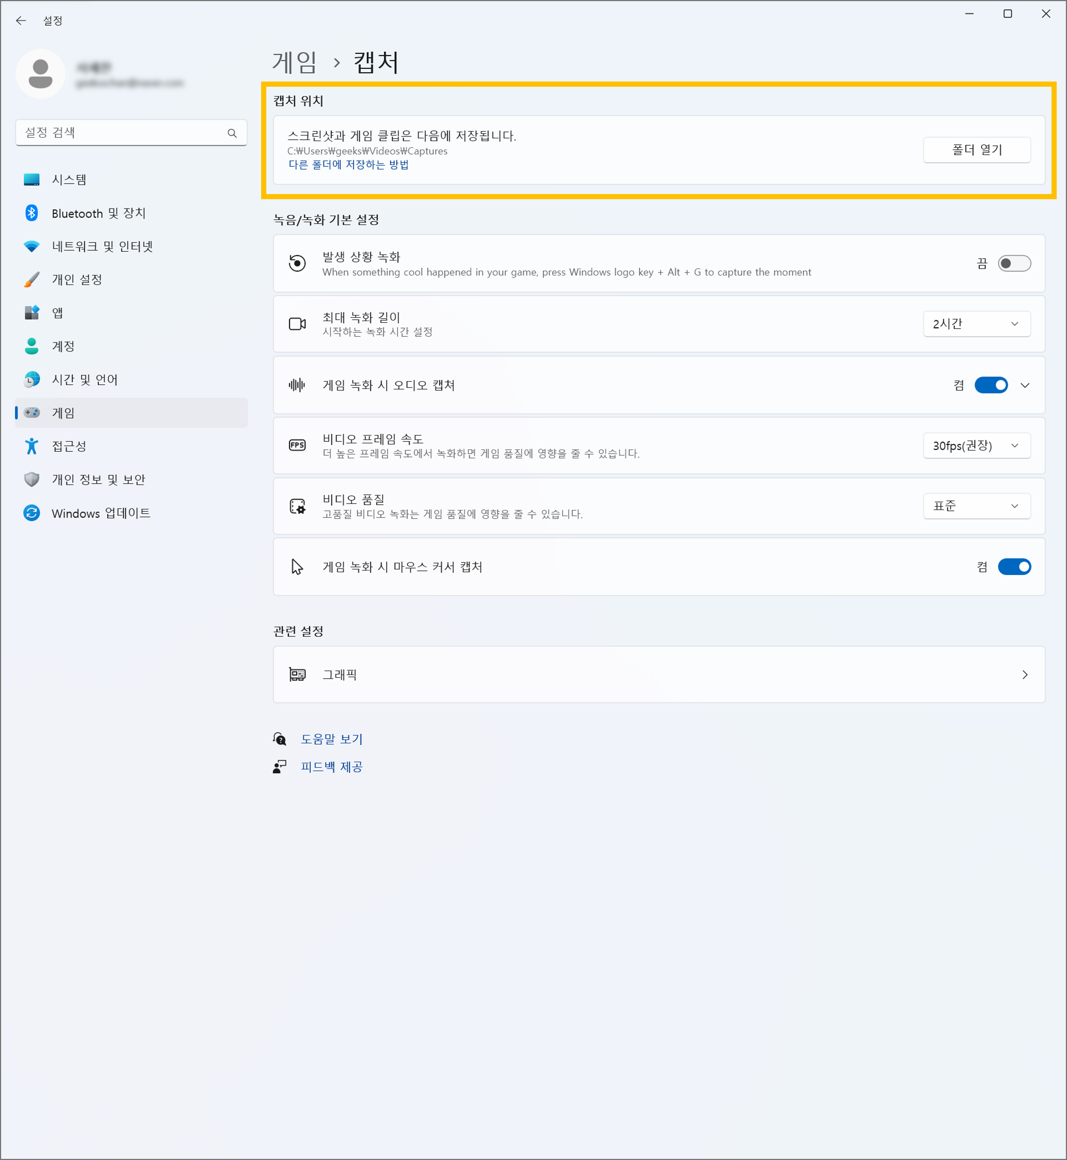
Task: Click the Windows 업데이트 icon
Action: pos(32,513)
